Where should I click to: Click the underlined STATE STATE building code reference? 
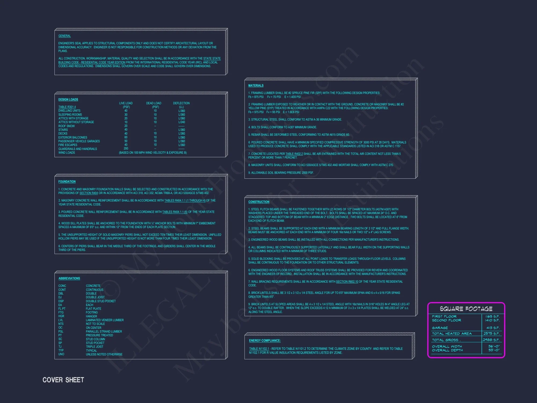coord(212,59)
